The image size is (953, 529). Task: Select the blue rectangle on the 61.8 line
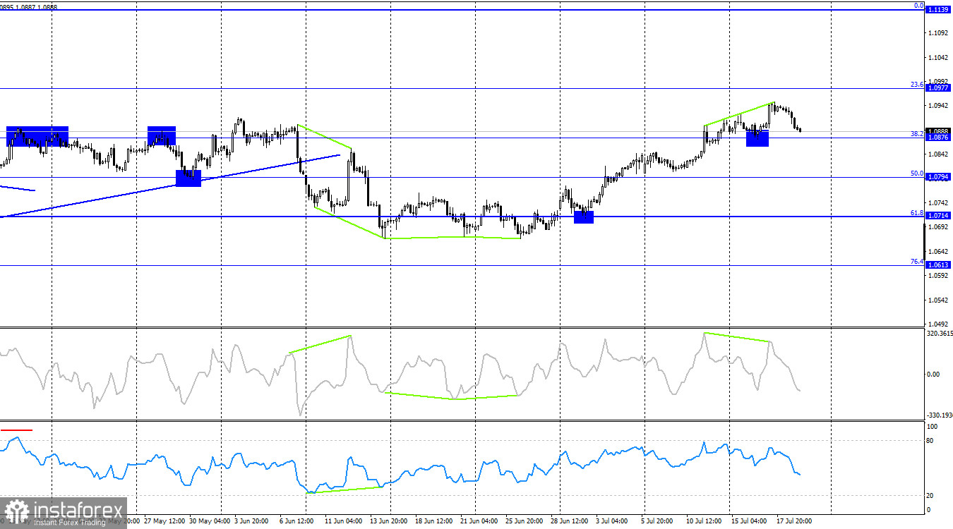tap(584, 217)
